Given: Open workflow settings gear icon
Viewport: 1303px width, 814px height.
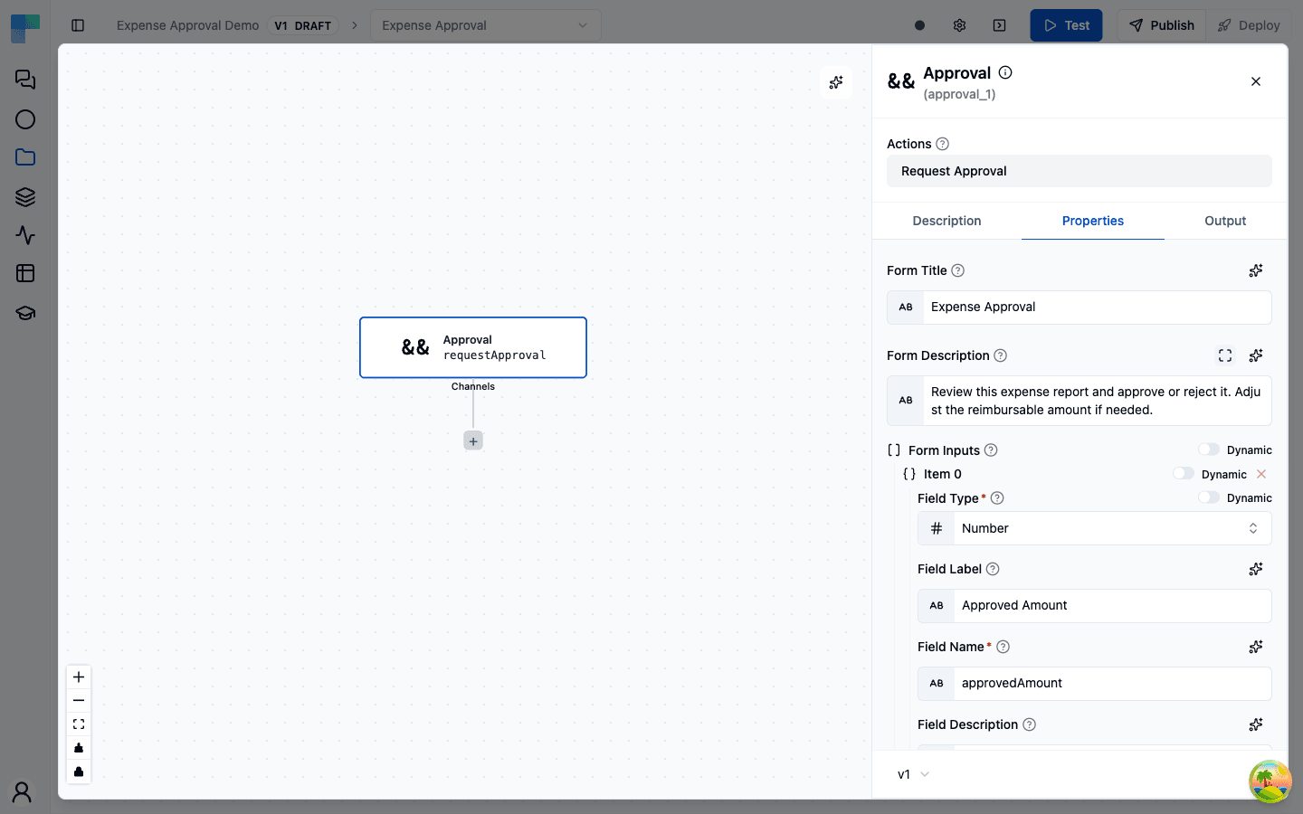Looking at the screenshot, I should [959, 25].
